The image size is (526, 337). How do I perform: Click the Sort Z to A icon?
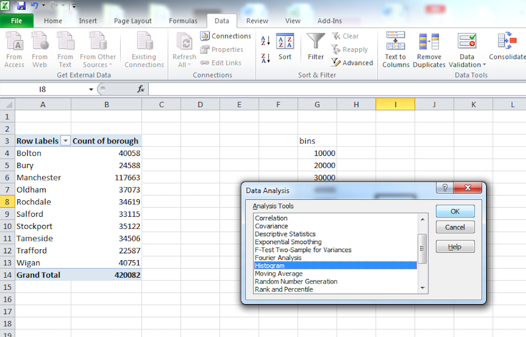point(266,57)
